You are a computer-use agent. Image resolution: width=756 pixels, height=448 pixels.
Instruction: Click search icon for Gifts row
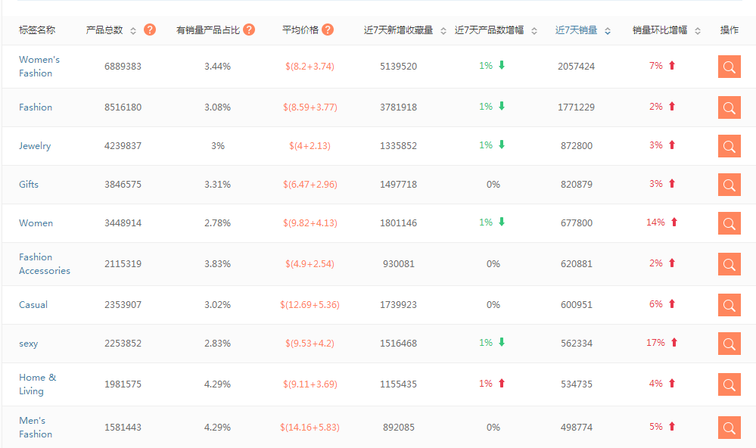729,185
